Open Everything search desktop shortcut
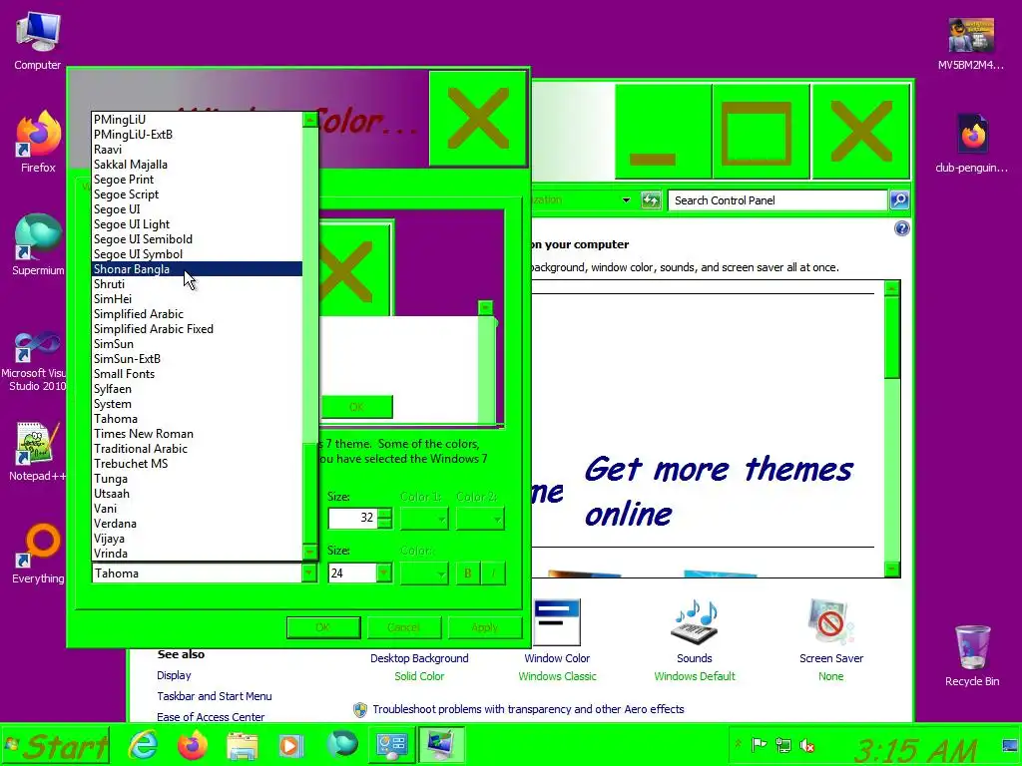The width and height of the screenshot is (1022, 766). tap(38, 554)
